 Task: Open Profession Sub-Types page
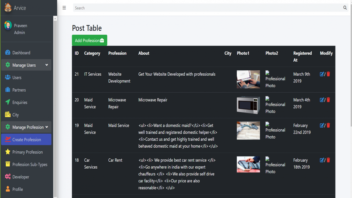[26, 164]
